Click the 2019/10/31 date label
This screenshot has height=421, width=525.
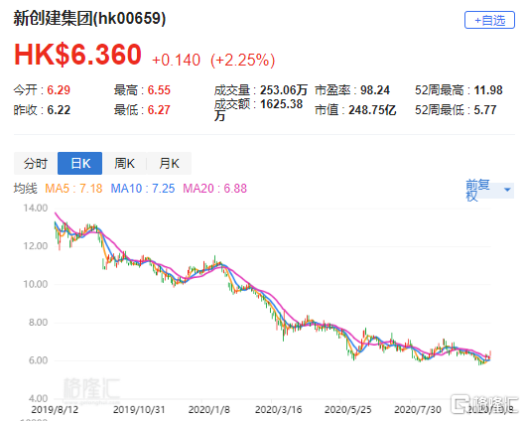tap(139, 410)
